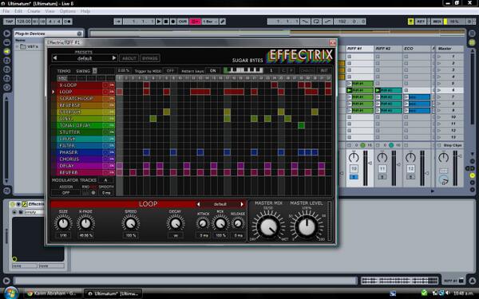
Task: Adjust the SIZE knob in LOOP section
Action: 63,223
